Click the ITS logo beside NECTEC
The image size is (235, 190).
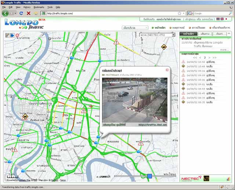[x=206, y=178]
